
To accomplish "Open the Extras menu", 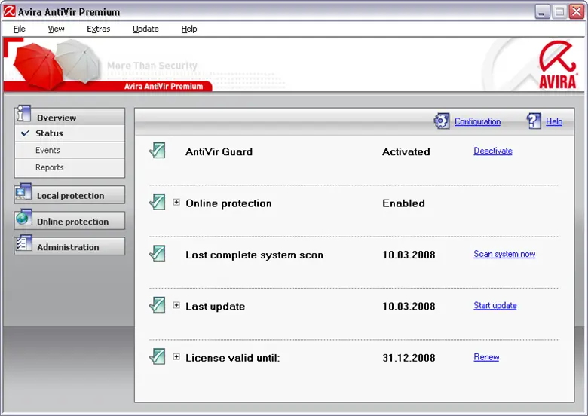I will 98,29.
